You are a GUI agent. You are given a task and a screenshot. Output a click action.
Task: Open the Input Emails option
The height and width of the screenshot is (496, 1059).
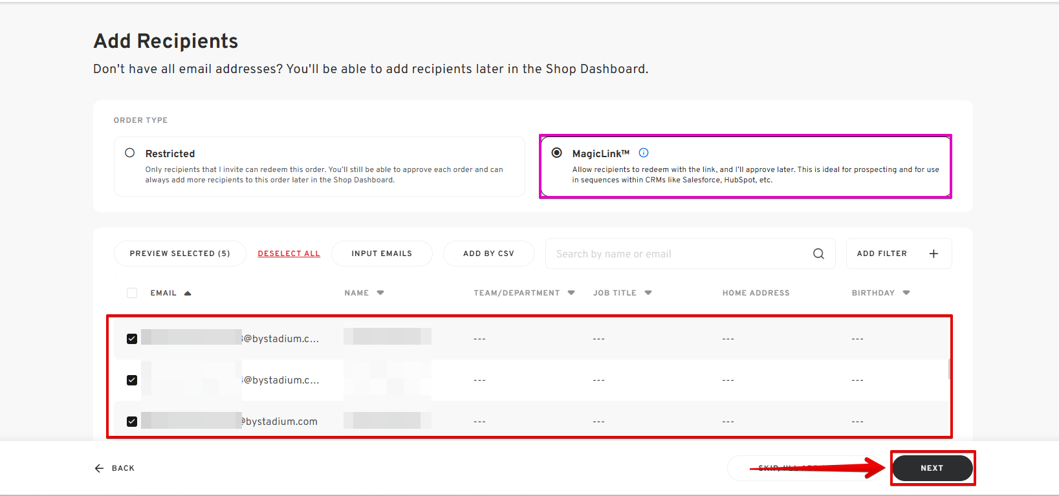(382, 253)
